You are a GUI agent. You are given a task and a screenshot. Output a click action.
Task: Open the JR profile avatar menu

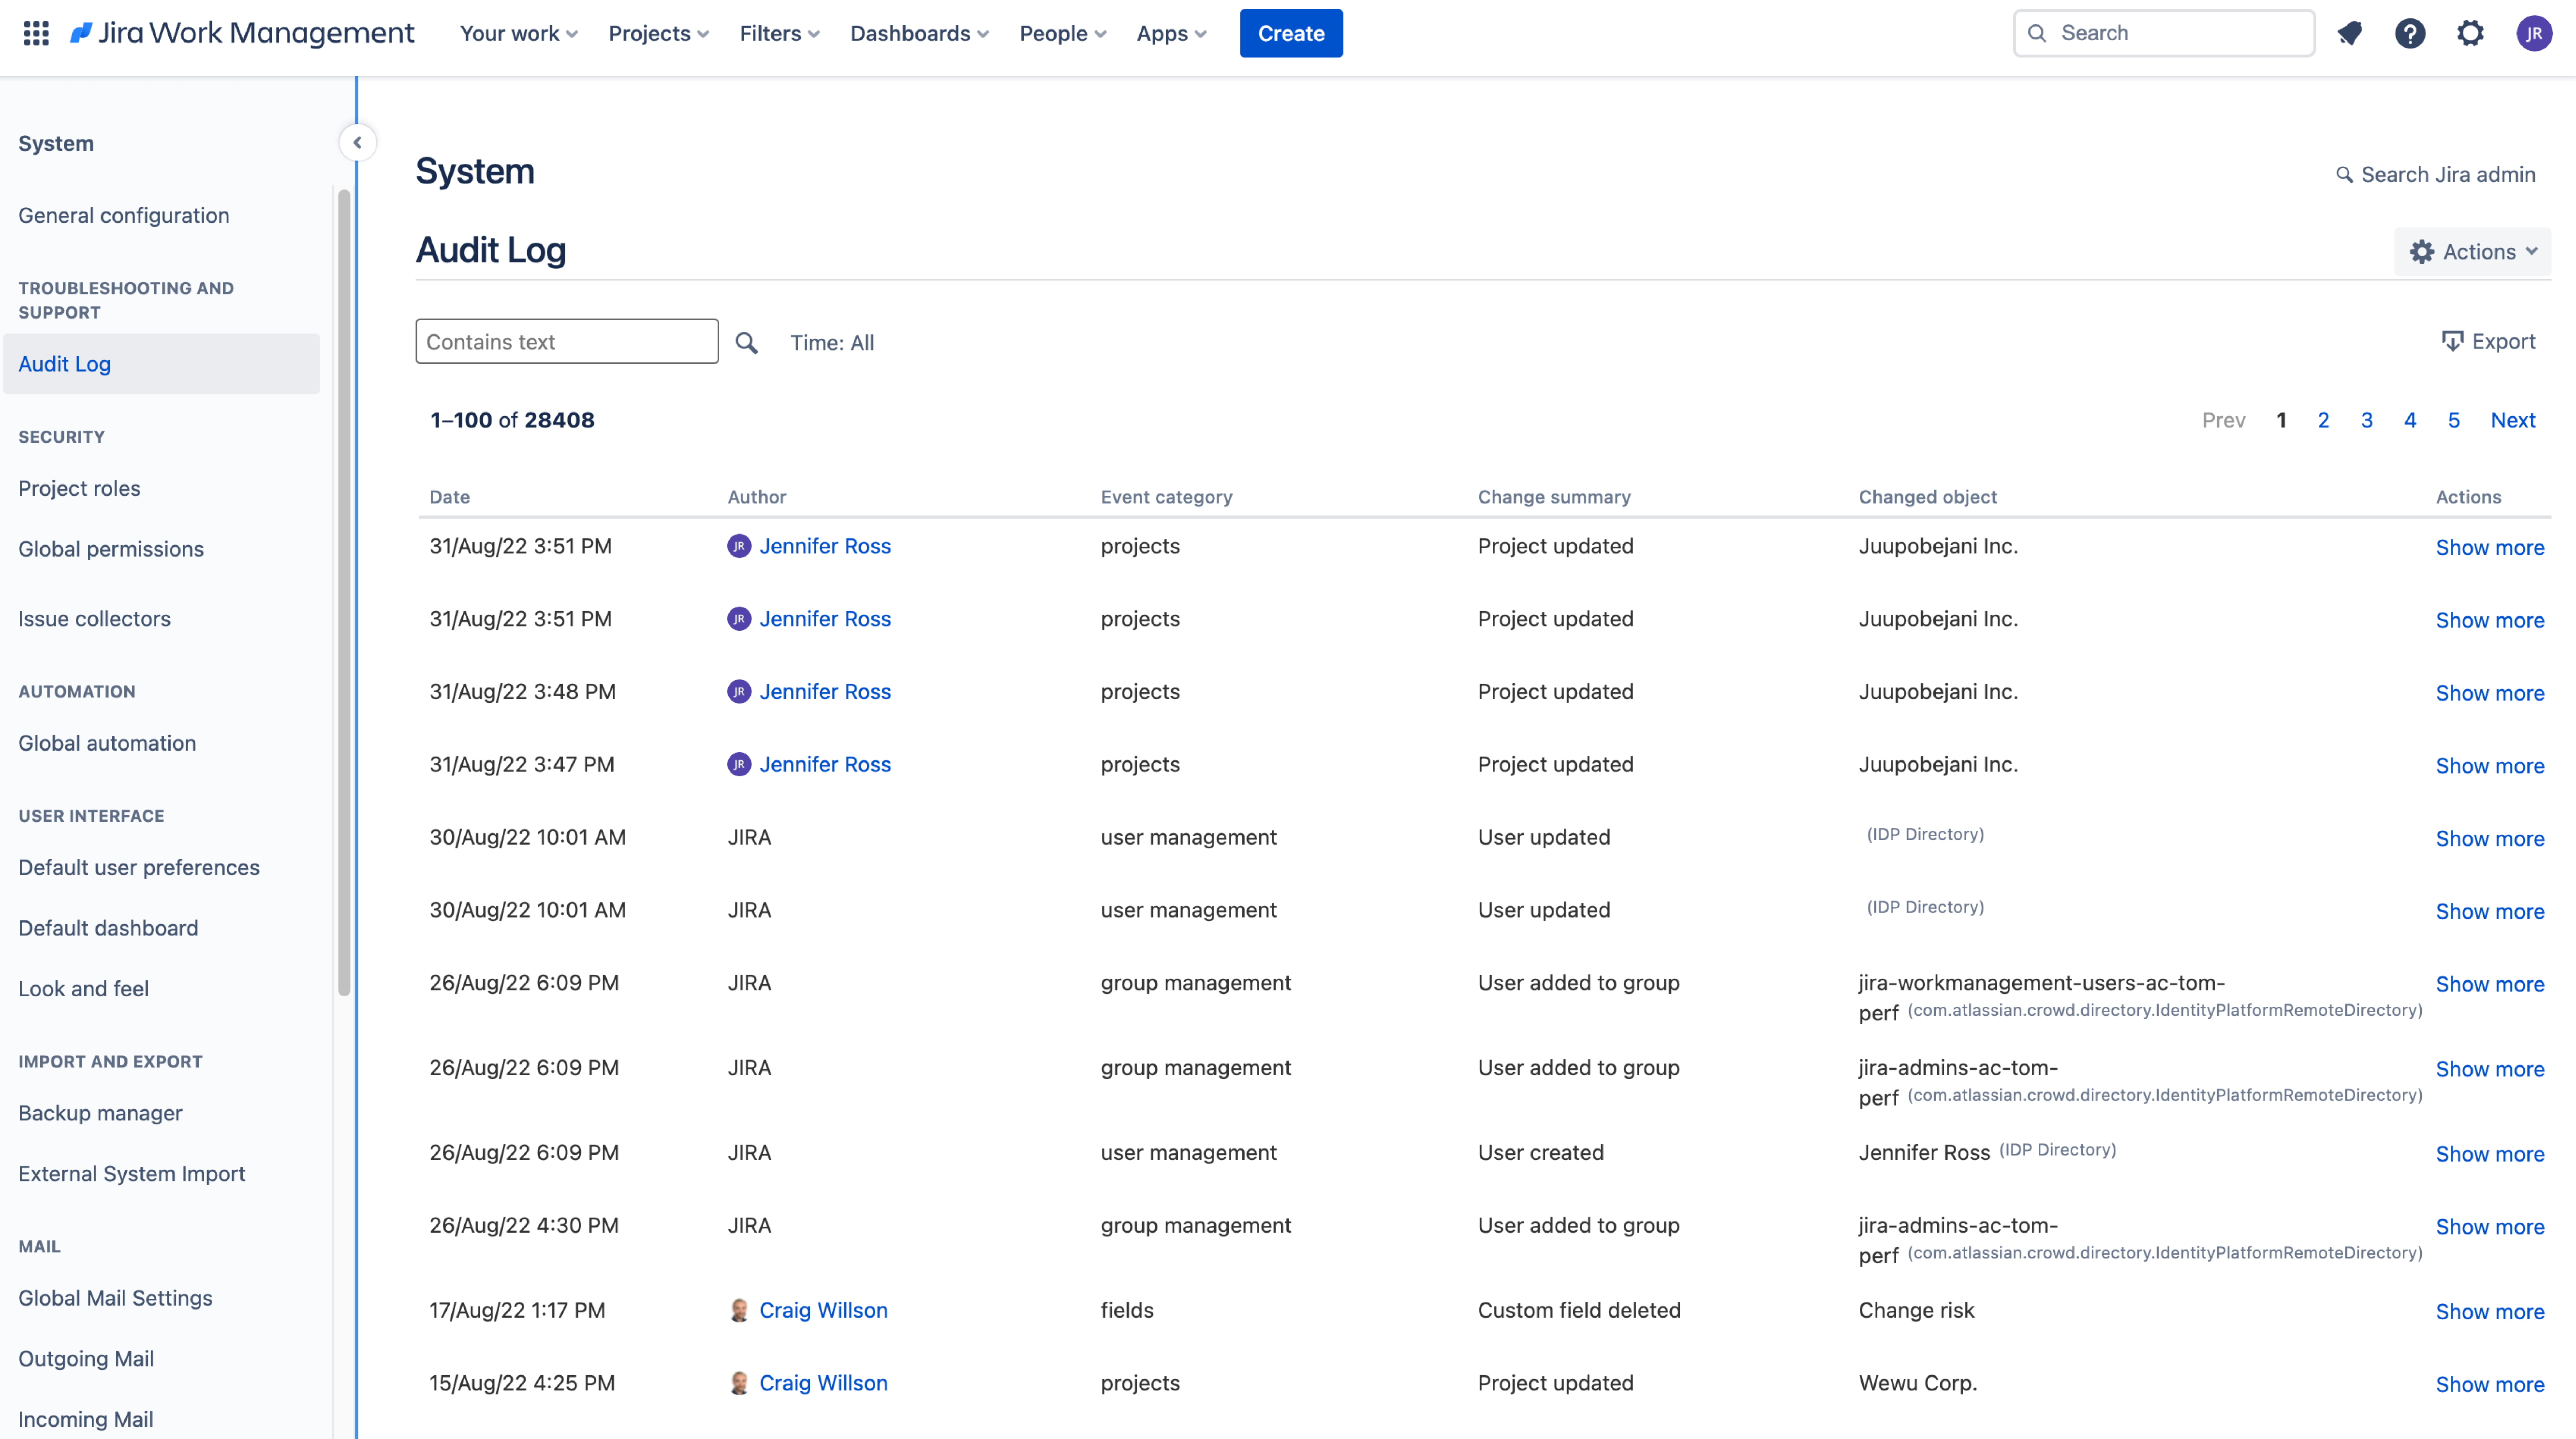(x=2534, y=33)
